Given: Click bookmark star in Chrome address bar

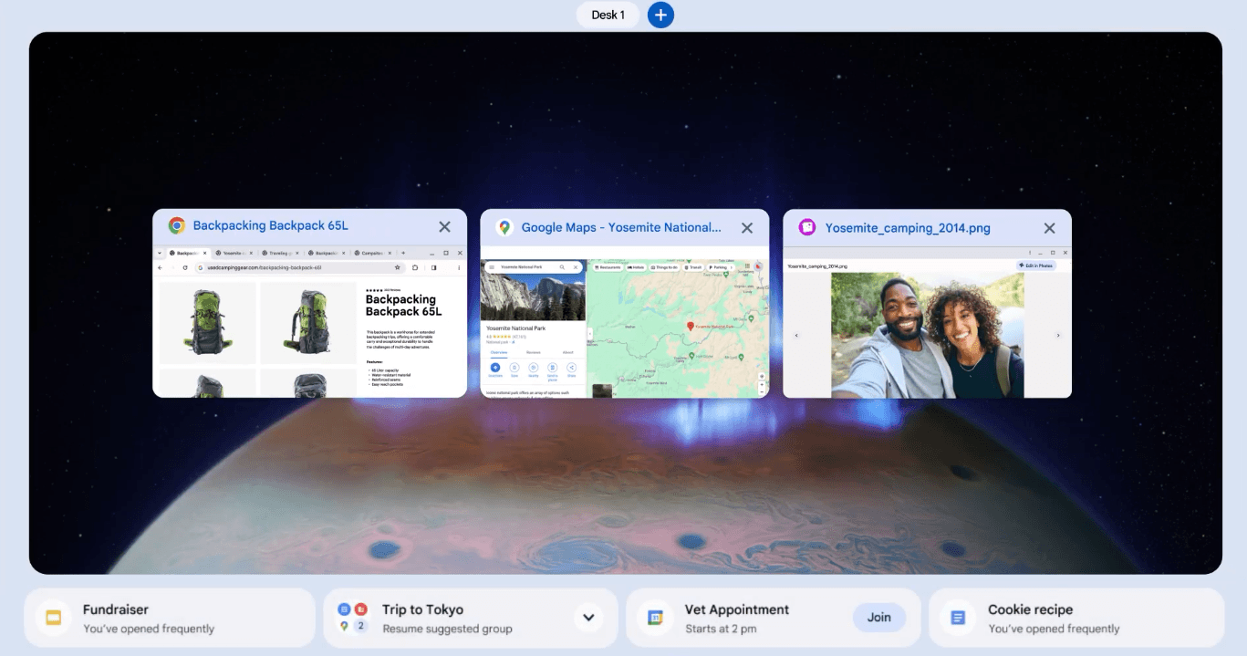Looking at the screenshot, I should coord(398,267).
